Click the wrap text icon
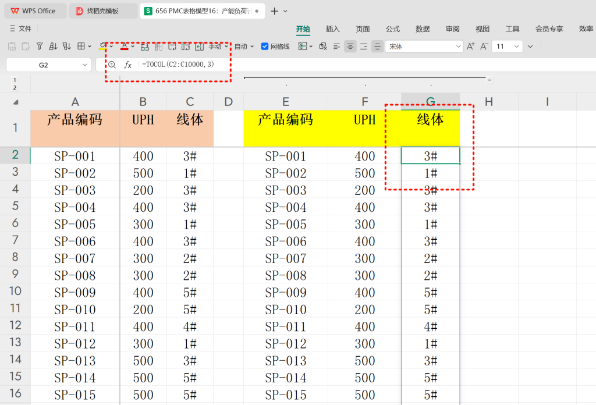Viewport: 596px width, 405px height. click(172, 47)
